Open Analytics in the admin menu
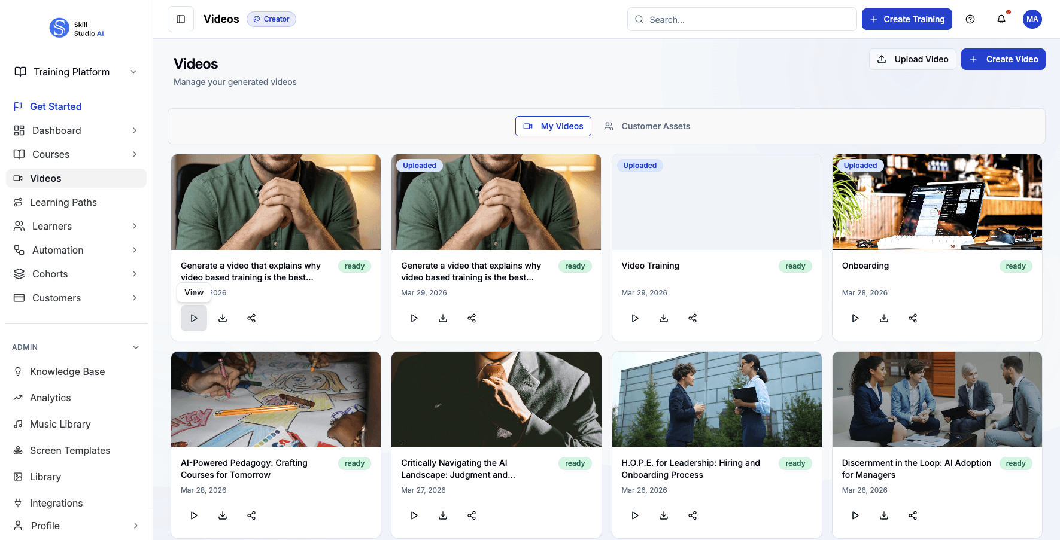The image size is (1060, 540). pos(76,398)
